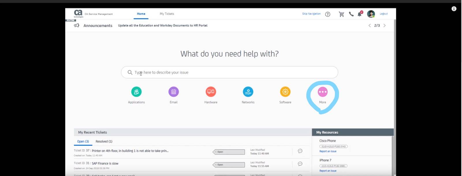The width and height of the screenshot is (462, 176).
Task: Open comments for Ticket ID 31
Action: point(300,164)
